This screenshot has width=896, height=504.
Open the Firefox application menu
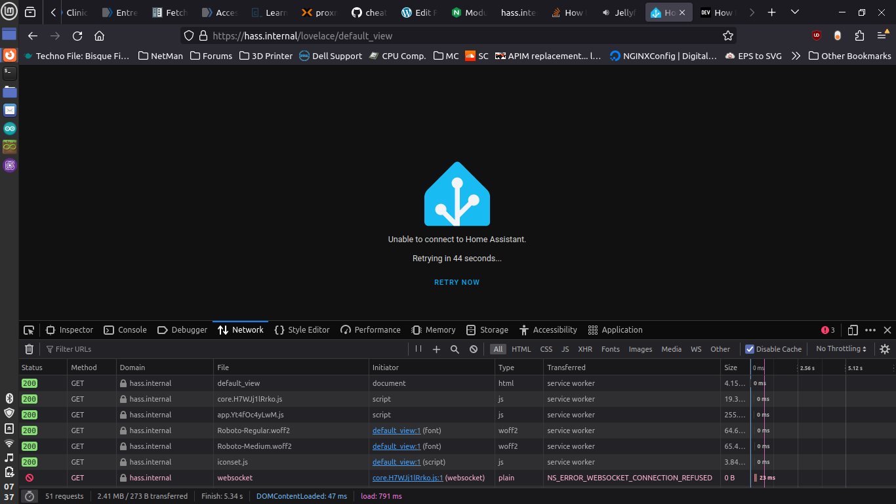[882, 36]
